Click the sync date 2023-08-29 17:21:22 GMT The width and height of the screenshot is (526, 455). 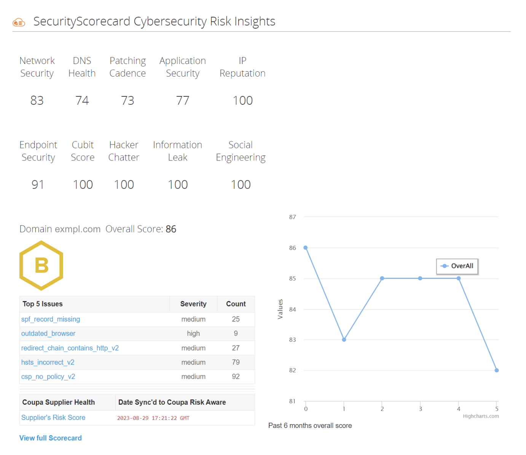click(153, 418)
